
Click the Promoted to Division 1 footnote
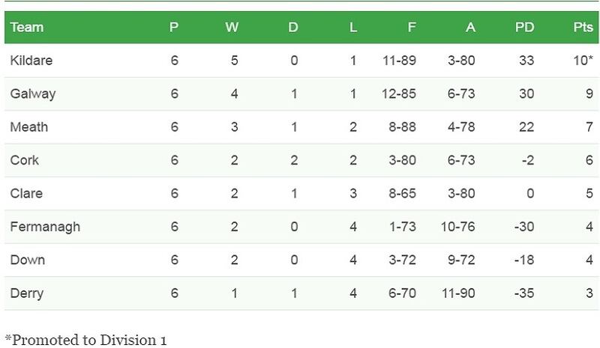pos(85,340)
